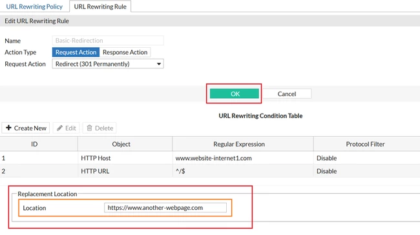Click the trash can icon on Delete
Viewport: 420px width, 235px height.
pos(89,128)
